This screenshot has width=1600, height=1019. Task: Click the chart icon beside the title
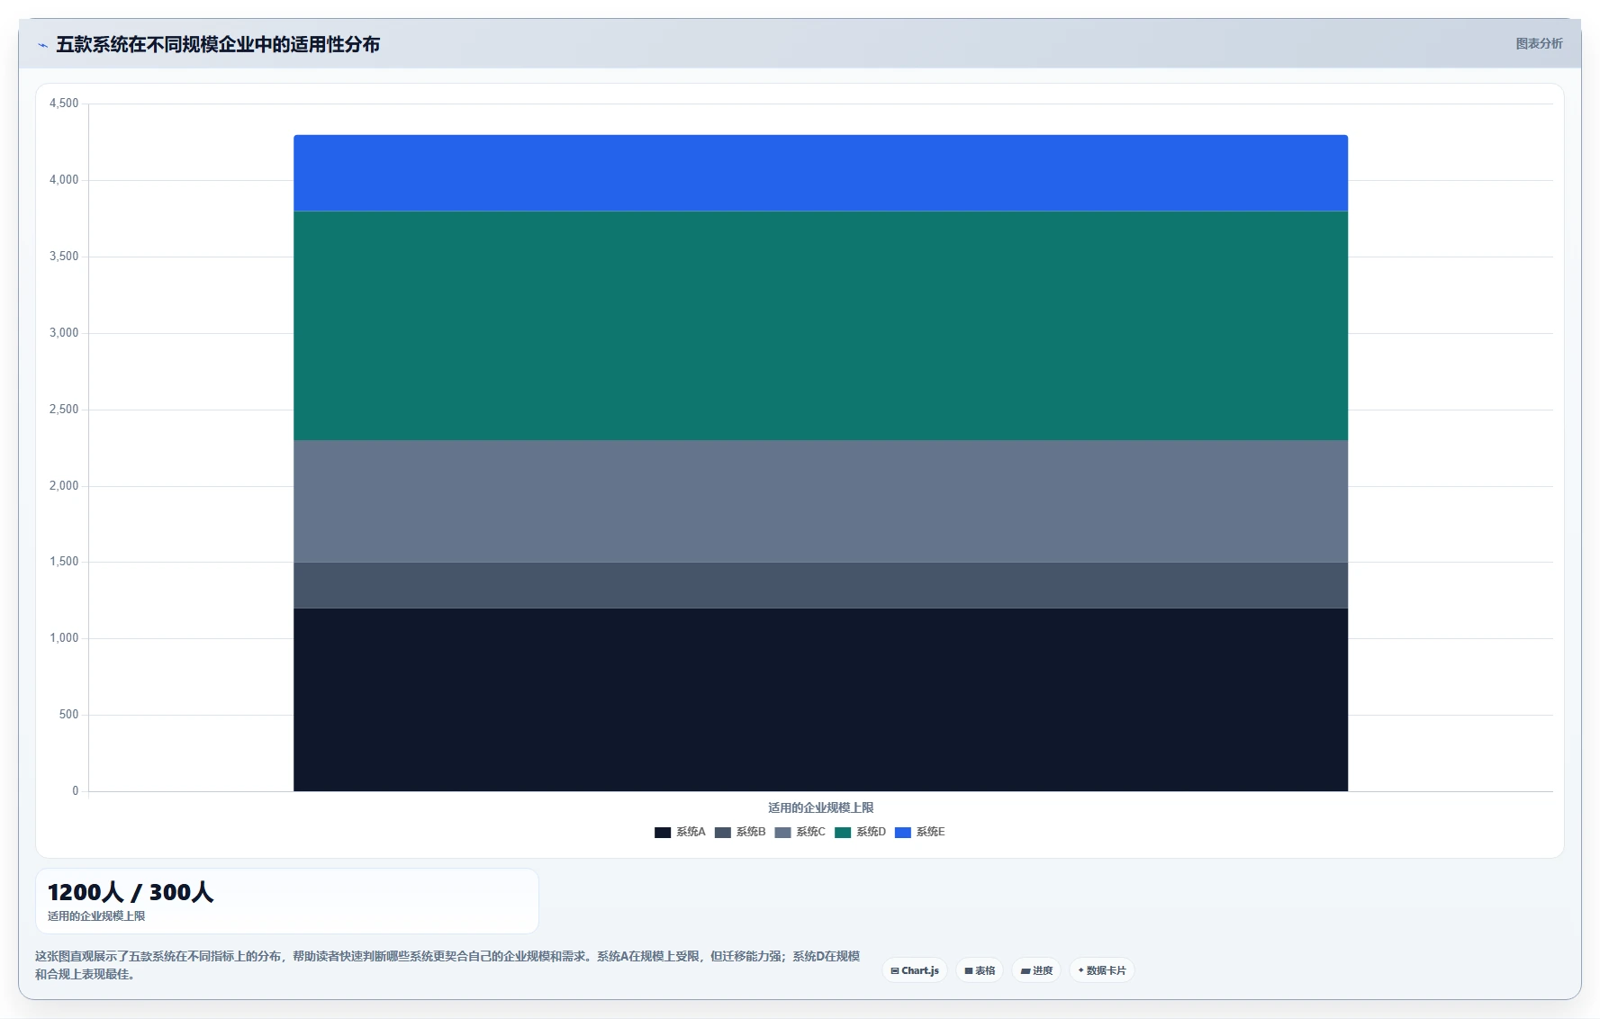(42, 45)
